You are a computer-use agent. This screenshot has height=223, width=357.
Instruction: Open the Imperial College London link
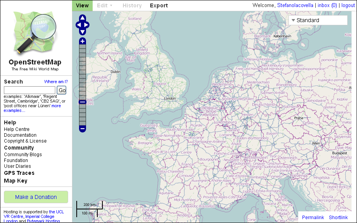(x=40, y=216)
